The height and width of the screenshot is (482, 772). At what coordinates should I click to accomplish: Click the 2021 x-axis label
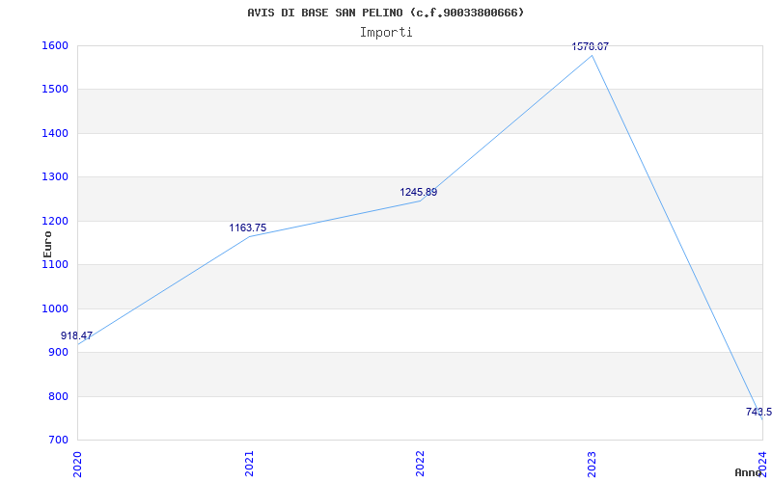click(249, 464)
